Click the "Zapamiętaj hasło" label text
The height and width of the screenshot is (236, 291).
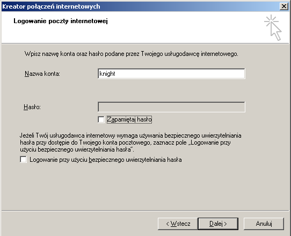coord(129,119)
